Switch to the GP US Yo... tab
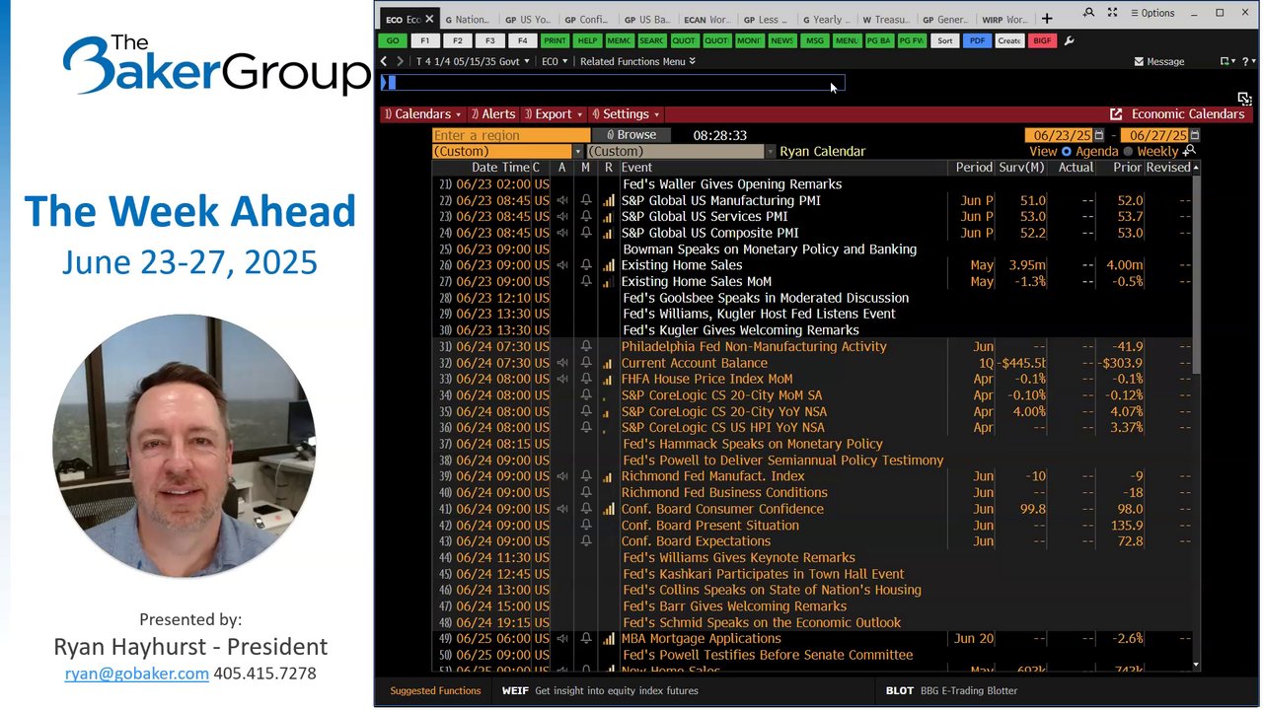The width and height of the screenshot is (1263, 710). click(528, 19)
